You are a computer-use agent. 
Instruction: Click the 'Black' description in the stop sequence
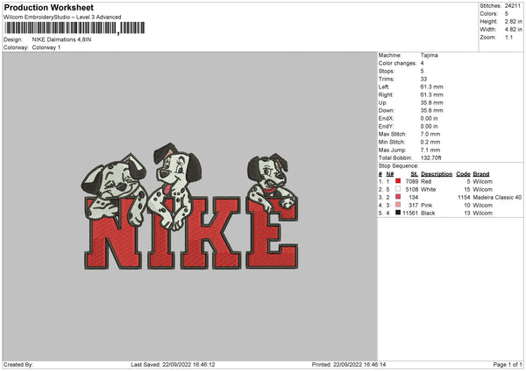click(x=428, y=213)
